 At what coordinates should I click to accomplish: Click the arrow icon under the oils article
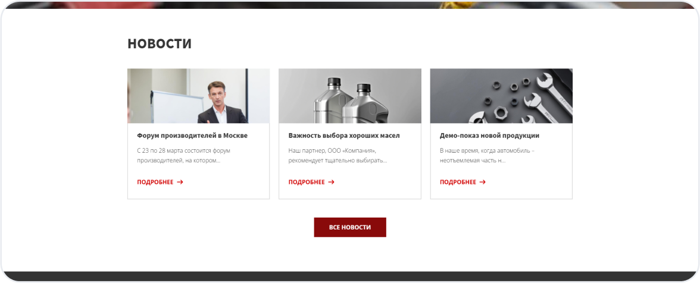[331, 183]
